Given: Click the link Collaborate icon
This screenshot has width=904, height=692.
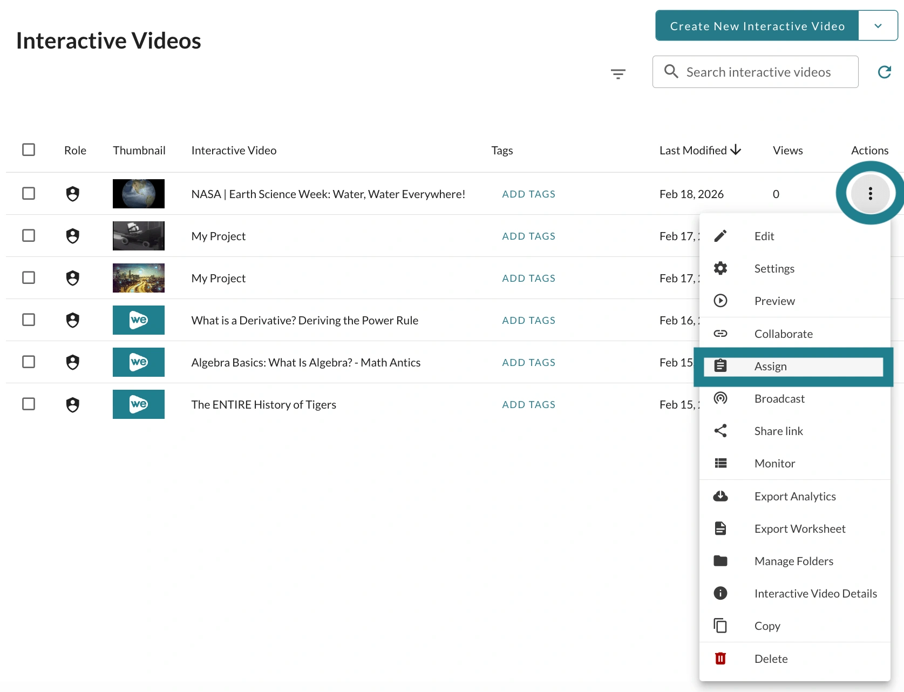Looking at the screenshot, I should (721, 334).
